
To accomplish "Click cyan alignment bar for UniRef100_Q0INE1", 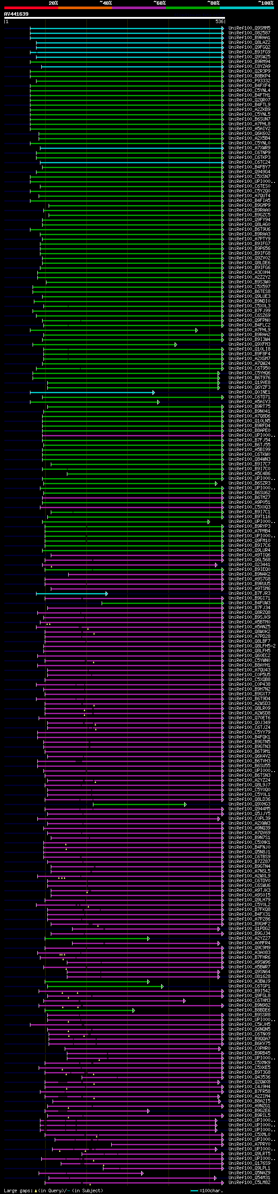I will (x=92, y=393).
